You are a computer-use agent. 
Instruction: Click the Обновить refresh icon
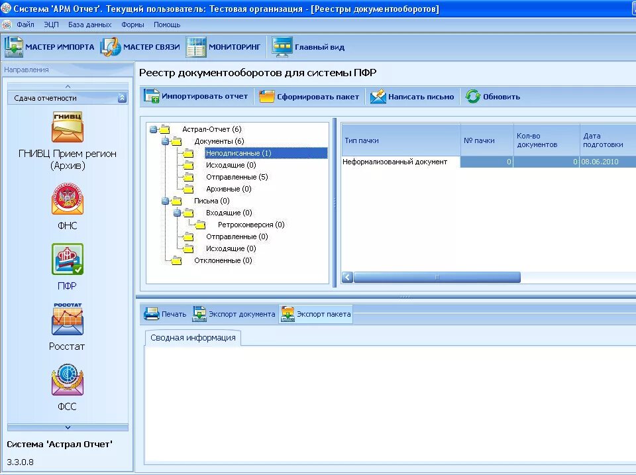(x=472, y=97)
